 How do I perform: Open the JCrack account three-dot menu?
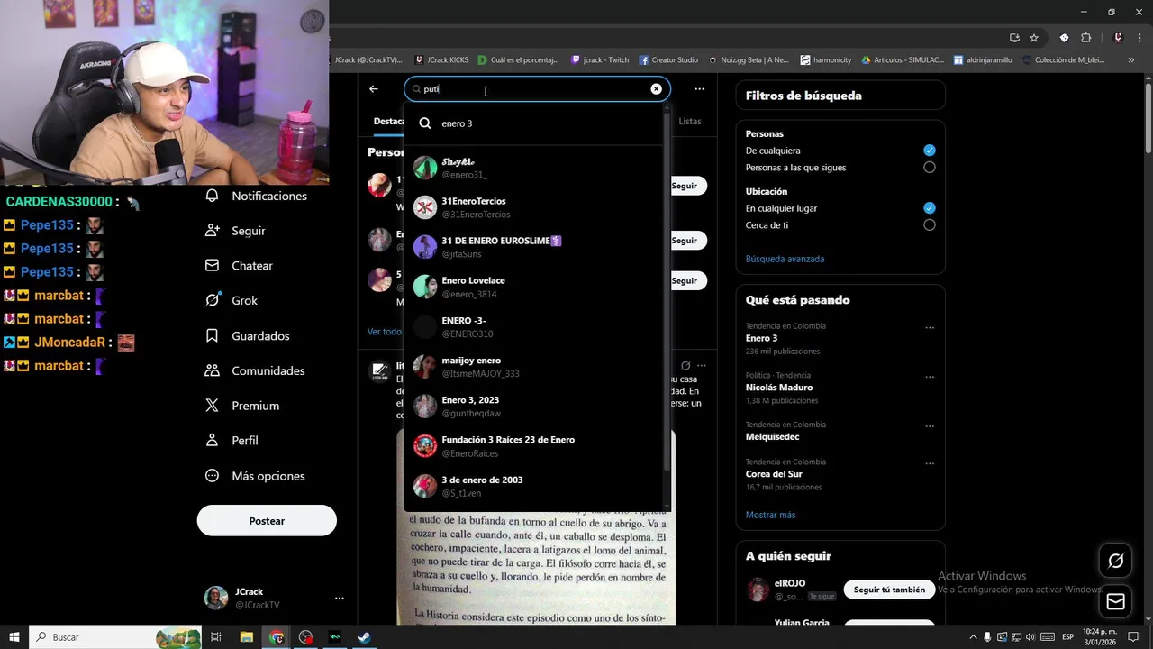tap(339, 598)
